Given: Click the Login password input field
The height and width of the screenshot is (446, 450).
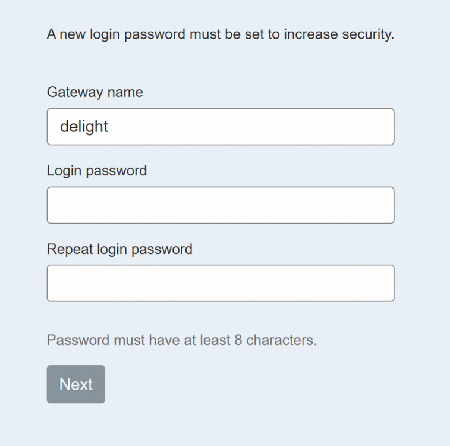Looking at the screenshot, I should 220,205.
